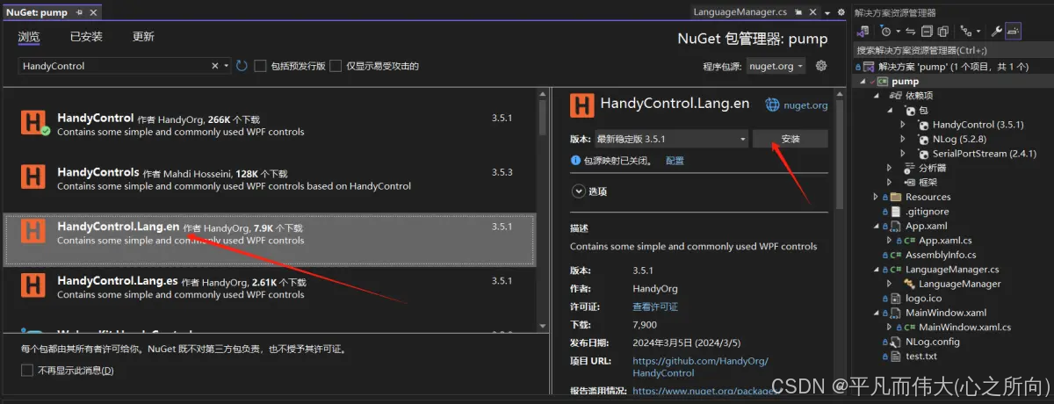Screen dimensions: 1054x404
Task: Clear the HandyControl search text
Action: point(215,66)
